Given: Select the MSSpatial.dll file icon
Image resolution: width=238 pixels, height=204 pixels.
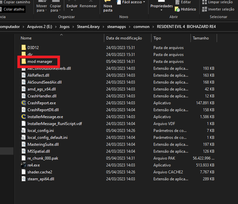Looking at the screenshot, I should pyautogui.click(x=24, y=151).
